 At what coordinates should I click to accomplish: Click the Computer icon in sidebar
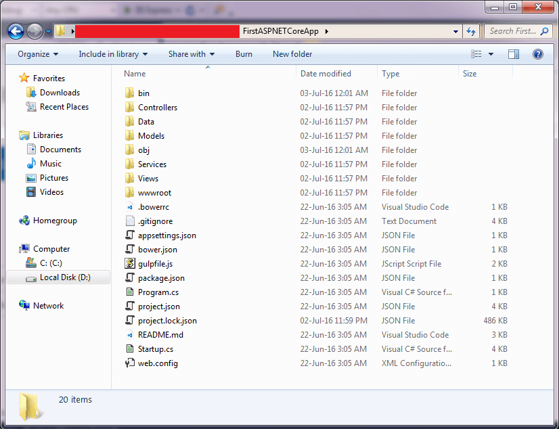coord(24,249)
